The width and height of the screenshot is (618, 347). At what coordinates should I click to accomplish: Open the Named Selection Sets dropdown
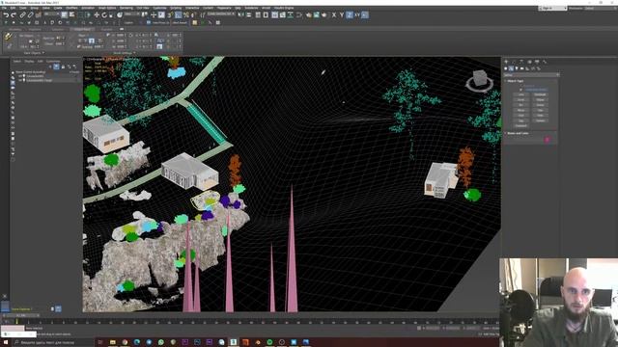click(221, 14)
